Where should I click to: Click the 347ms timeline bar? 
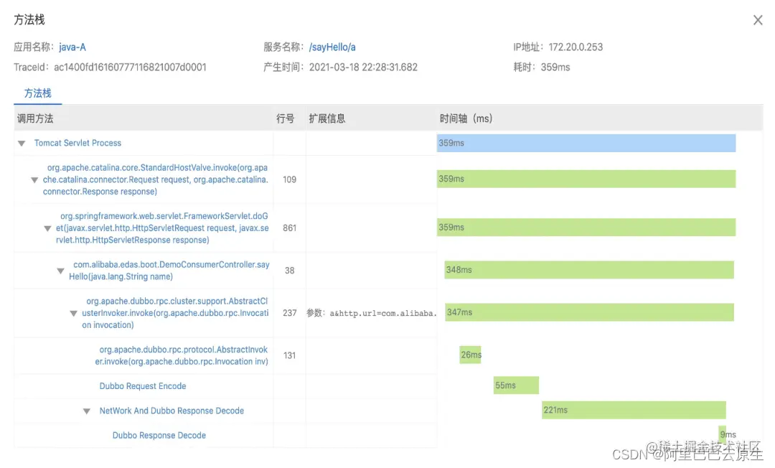pos(589,312)
